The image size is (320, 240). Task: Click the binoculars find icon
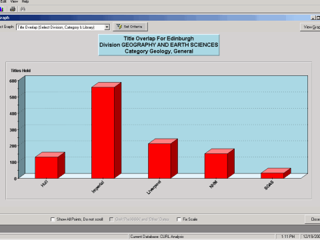23,9
